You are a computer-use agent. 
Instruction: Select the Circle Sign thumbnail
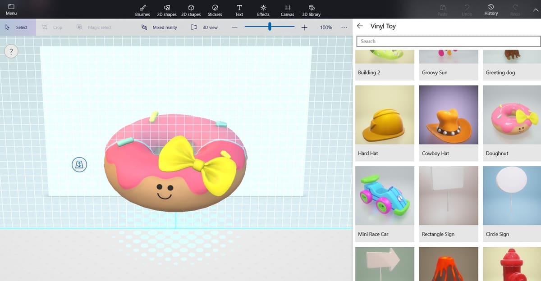pyautogui.click(x=512, y=195)
